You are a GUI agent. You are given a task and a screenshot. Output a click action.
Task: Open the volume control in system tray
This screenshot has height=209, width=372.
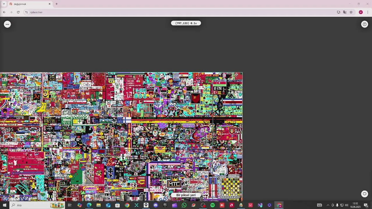pyautogui.click(x=346, y=205)
